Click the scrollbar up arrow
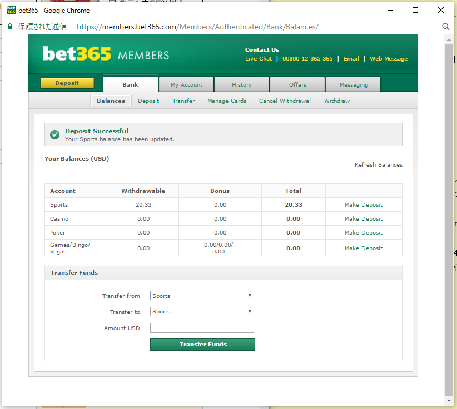Viewport: 457px width, 409px height. [x=449, y=39]
